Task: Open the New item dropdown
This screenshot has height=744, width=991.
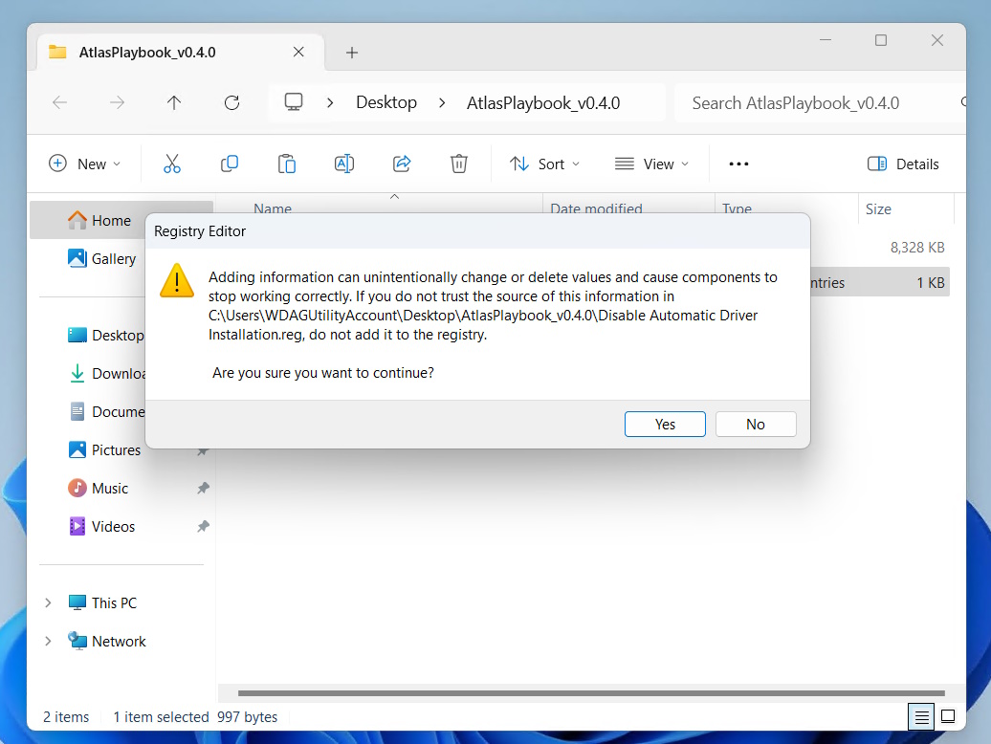Action: (84, 164)
